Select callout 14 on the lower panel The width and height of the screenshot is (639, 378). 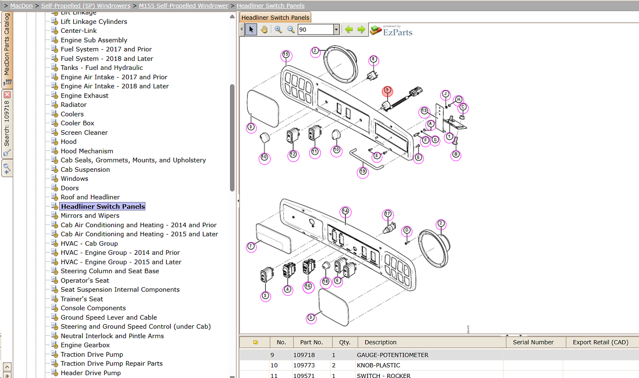[345, 211]
